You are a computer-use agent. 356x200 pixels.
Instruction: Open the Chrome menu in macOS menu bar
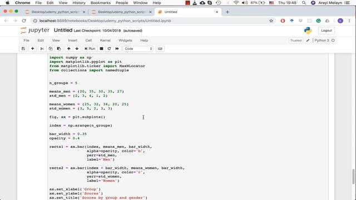point(22,3)
